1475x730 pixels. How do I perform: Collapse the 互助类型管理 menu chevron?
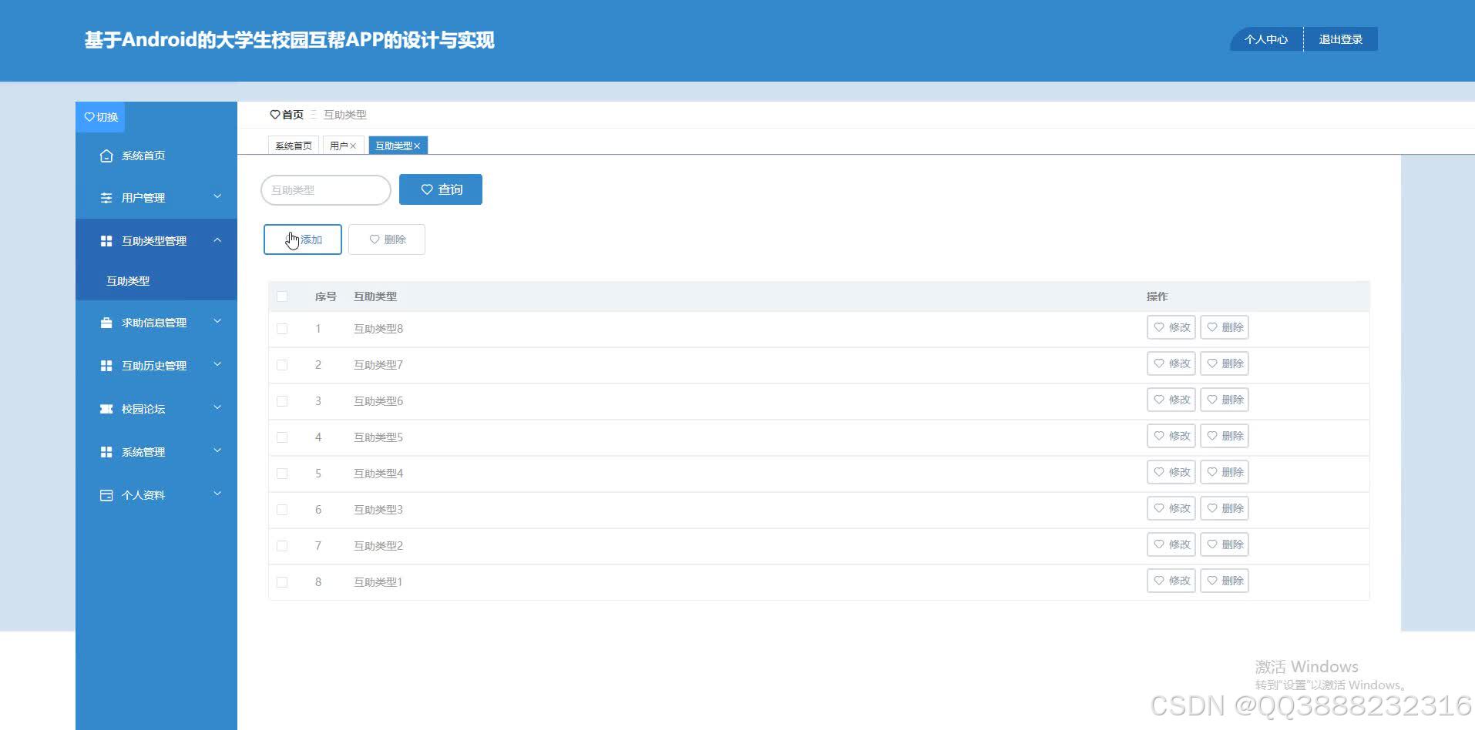pyautogui.click(x=217, y=240)
